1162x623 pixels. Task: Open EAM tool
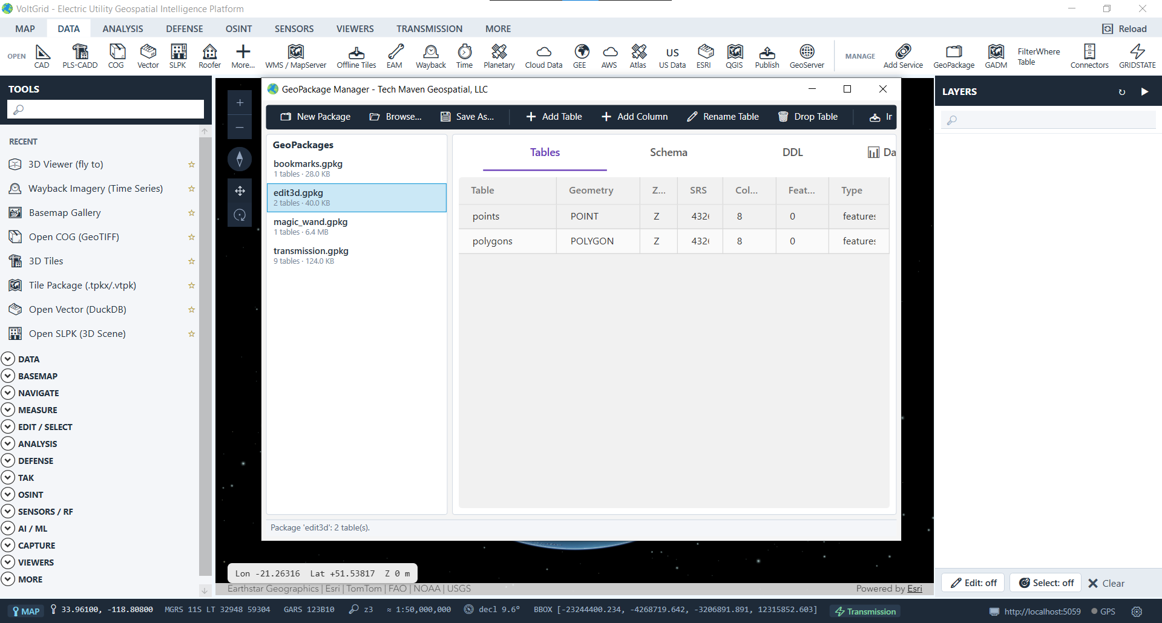click(x=395, y=56)
